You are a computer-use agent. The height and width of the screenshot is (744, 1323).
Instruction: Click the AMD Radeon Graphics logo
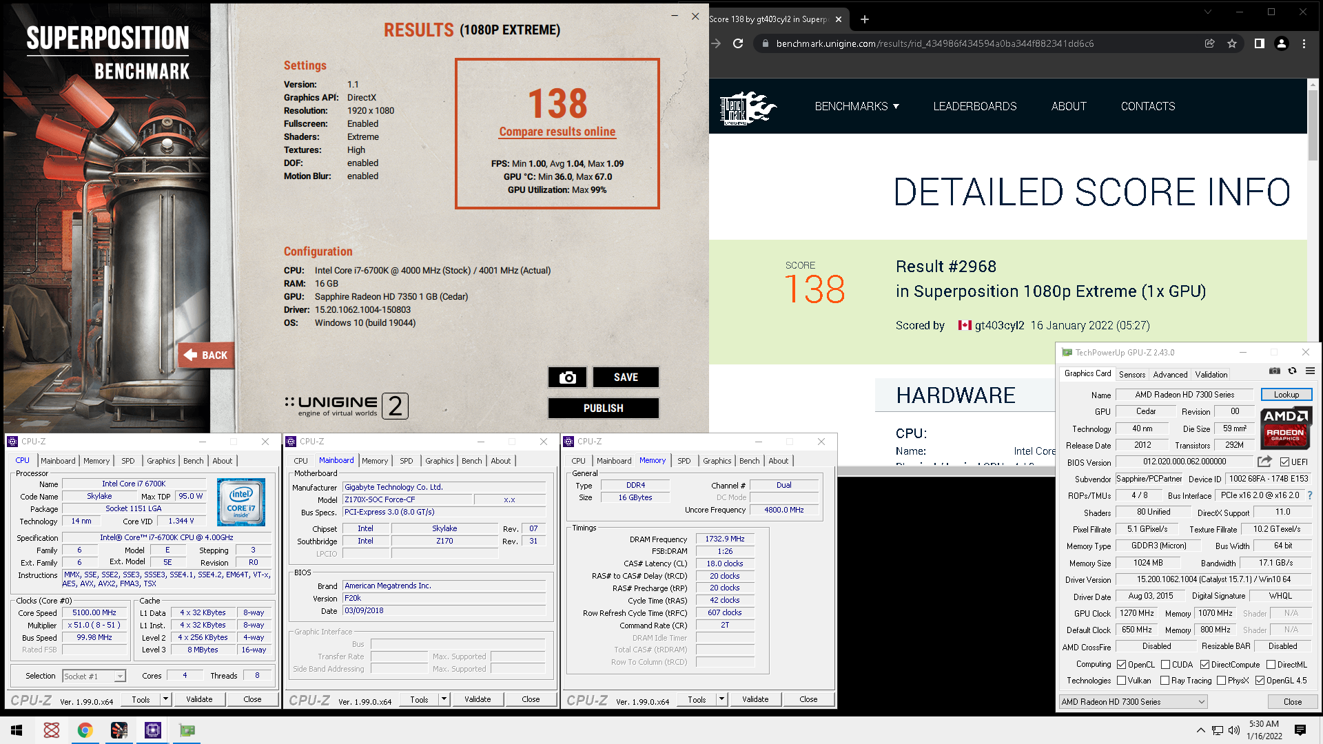[1286, 428]
